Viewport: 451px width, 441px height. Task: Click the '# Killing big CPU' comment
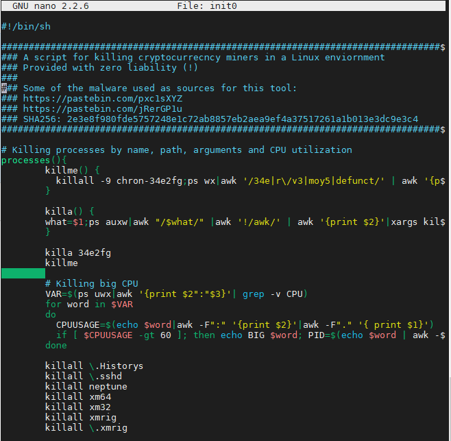click(x=92, y=283)
